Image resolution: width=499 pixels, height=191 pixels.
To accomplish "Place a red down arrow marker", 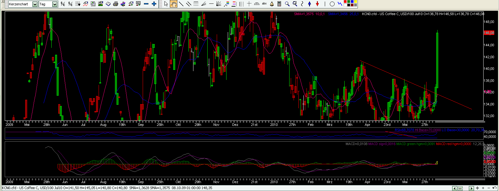I will tap(317, 4).
